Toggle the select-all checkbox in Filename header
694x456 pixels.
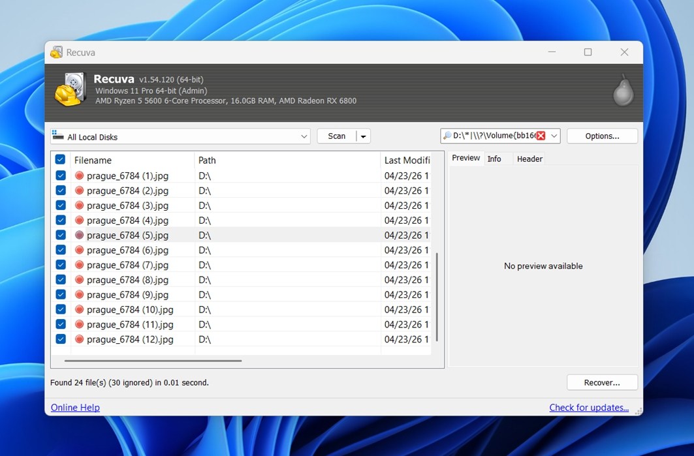click(60, 160)
